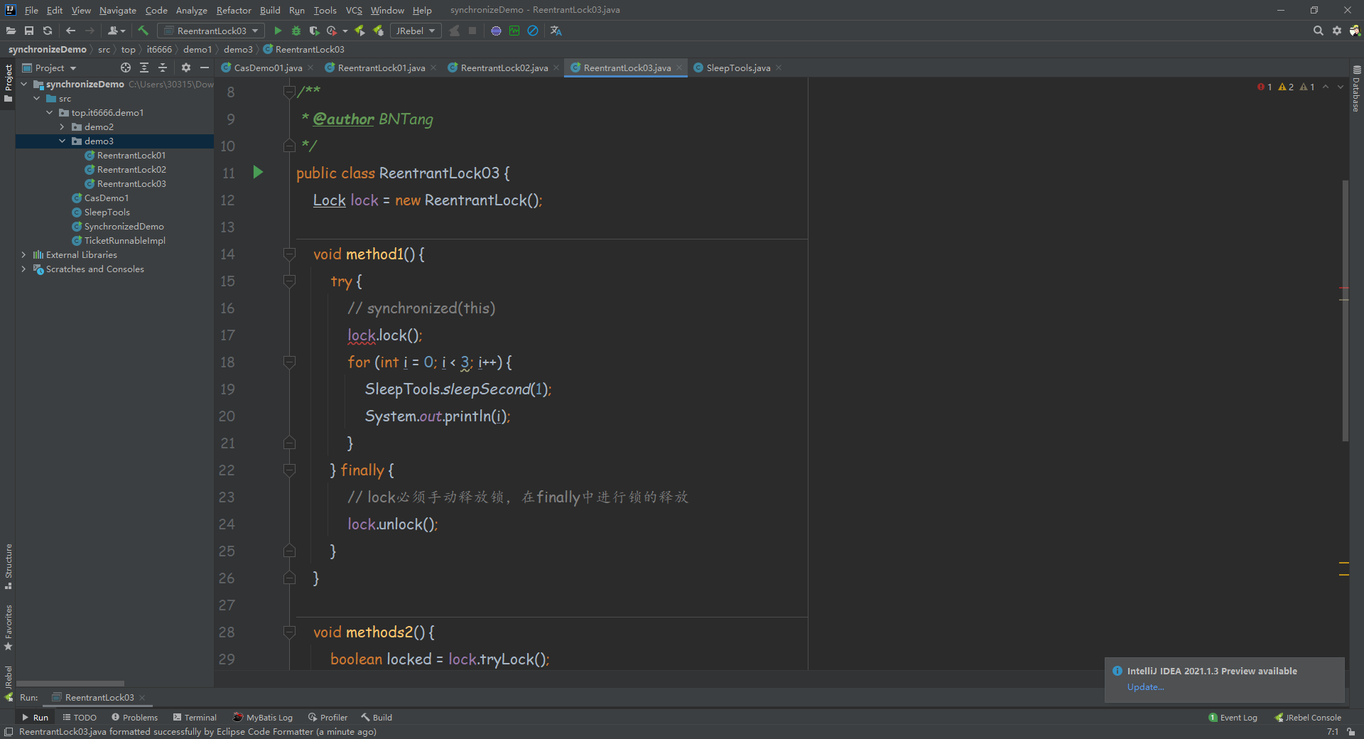Click green monitor chart toolbar icon
This screenshot has width=1364, height=739.
(514, 31)
